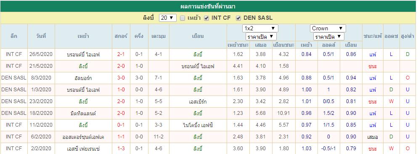This screenshot has width=418, height=154.
Task: Open มิดทิลแลนด์ team link
Action: (x=83, y=114)
